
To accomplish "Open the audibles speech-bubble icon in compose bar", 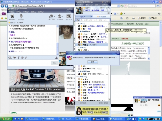I will click(15, 57).
